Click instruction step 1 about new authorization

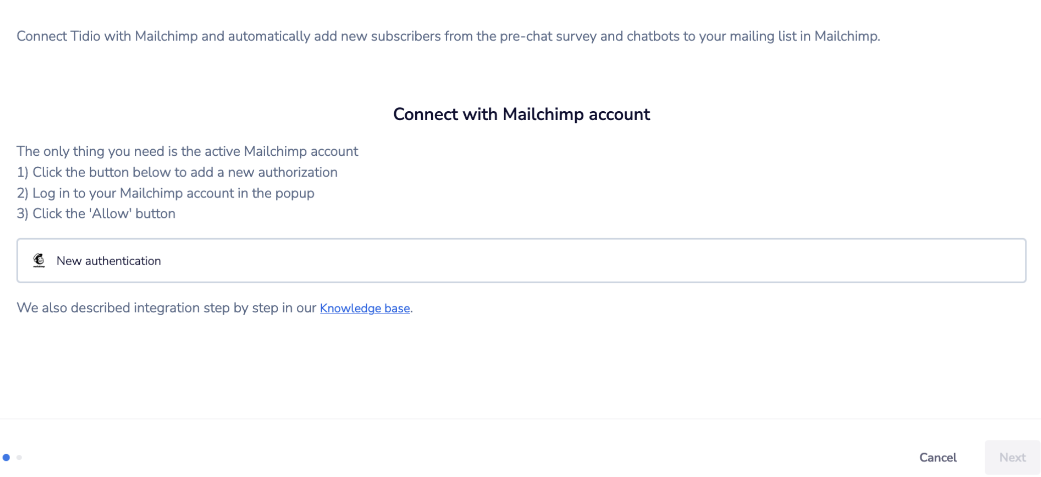(x=177, y=172)
